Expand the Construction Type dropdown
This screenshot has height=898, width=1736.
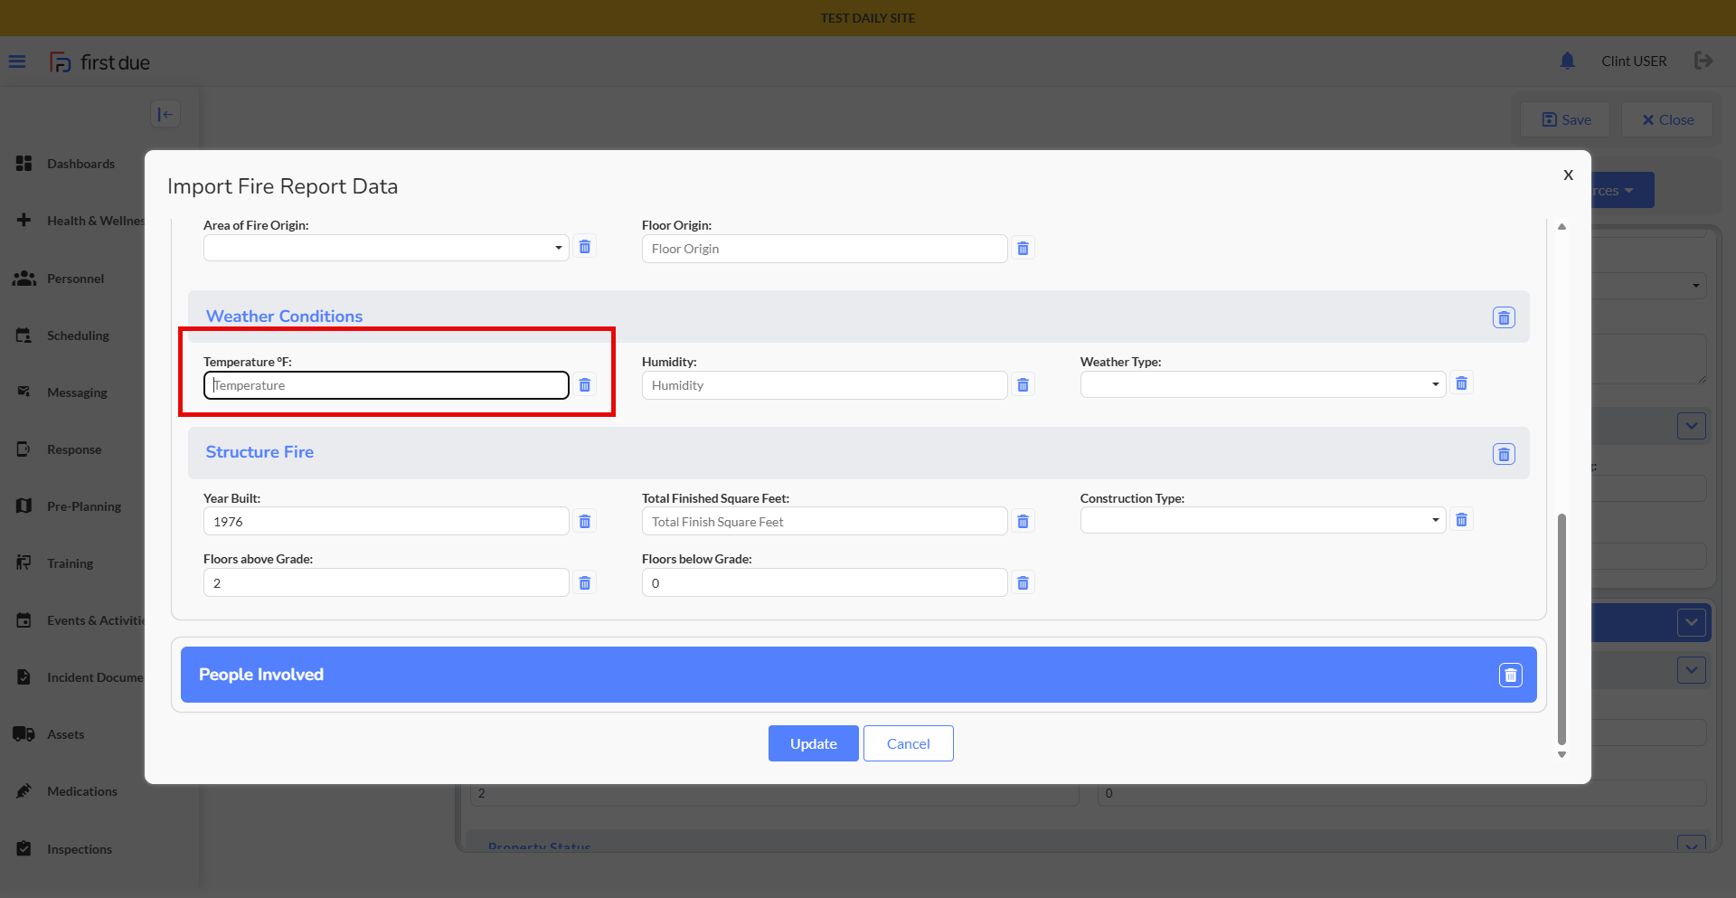point(1262,521)
